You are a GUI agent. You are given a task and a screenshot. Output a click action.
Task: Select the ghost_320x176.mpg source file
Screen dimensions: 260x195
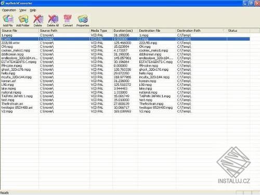(16, 70)
